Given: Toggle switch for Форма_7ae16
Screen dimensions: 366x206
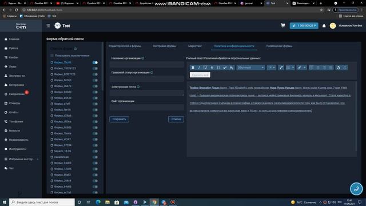Looking at the screenshot, I should tap(95, 110).
